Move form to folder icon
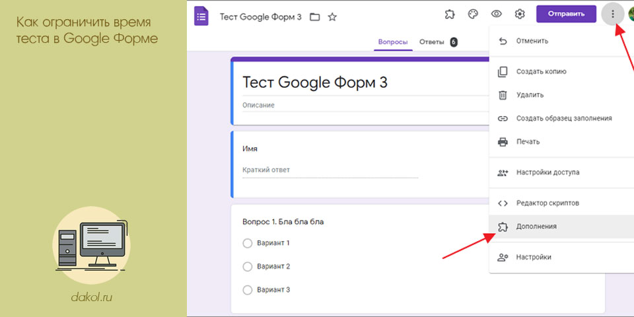634x317 pixels. [x=314, y=17]
